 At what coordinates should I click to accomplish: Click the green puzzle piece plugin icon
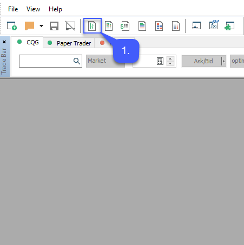pyautogui.click(x=229, y=26)
